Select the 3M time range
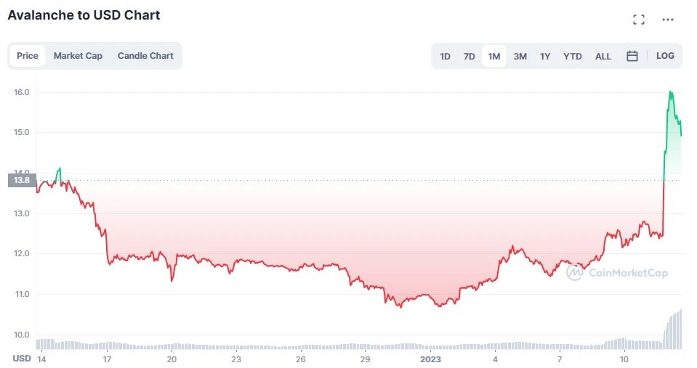Viewport: 697px width, 368px height. click(520, 56)
